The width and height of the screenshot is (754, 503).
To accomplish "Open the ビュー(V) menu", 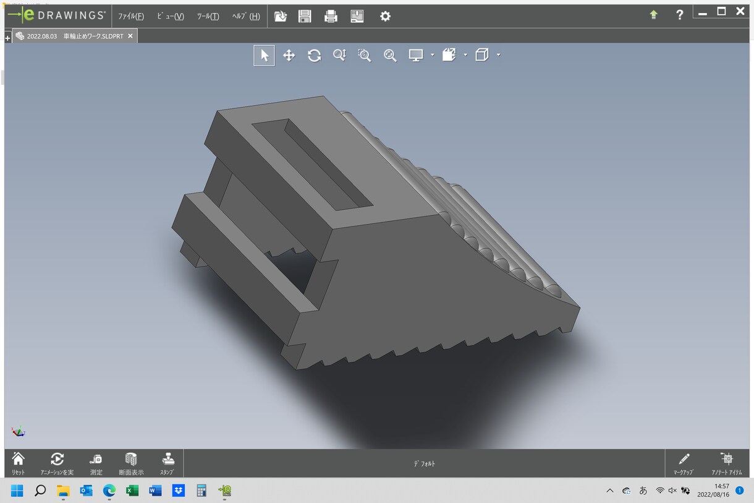I will tap(171, 16).
